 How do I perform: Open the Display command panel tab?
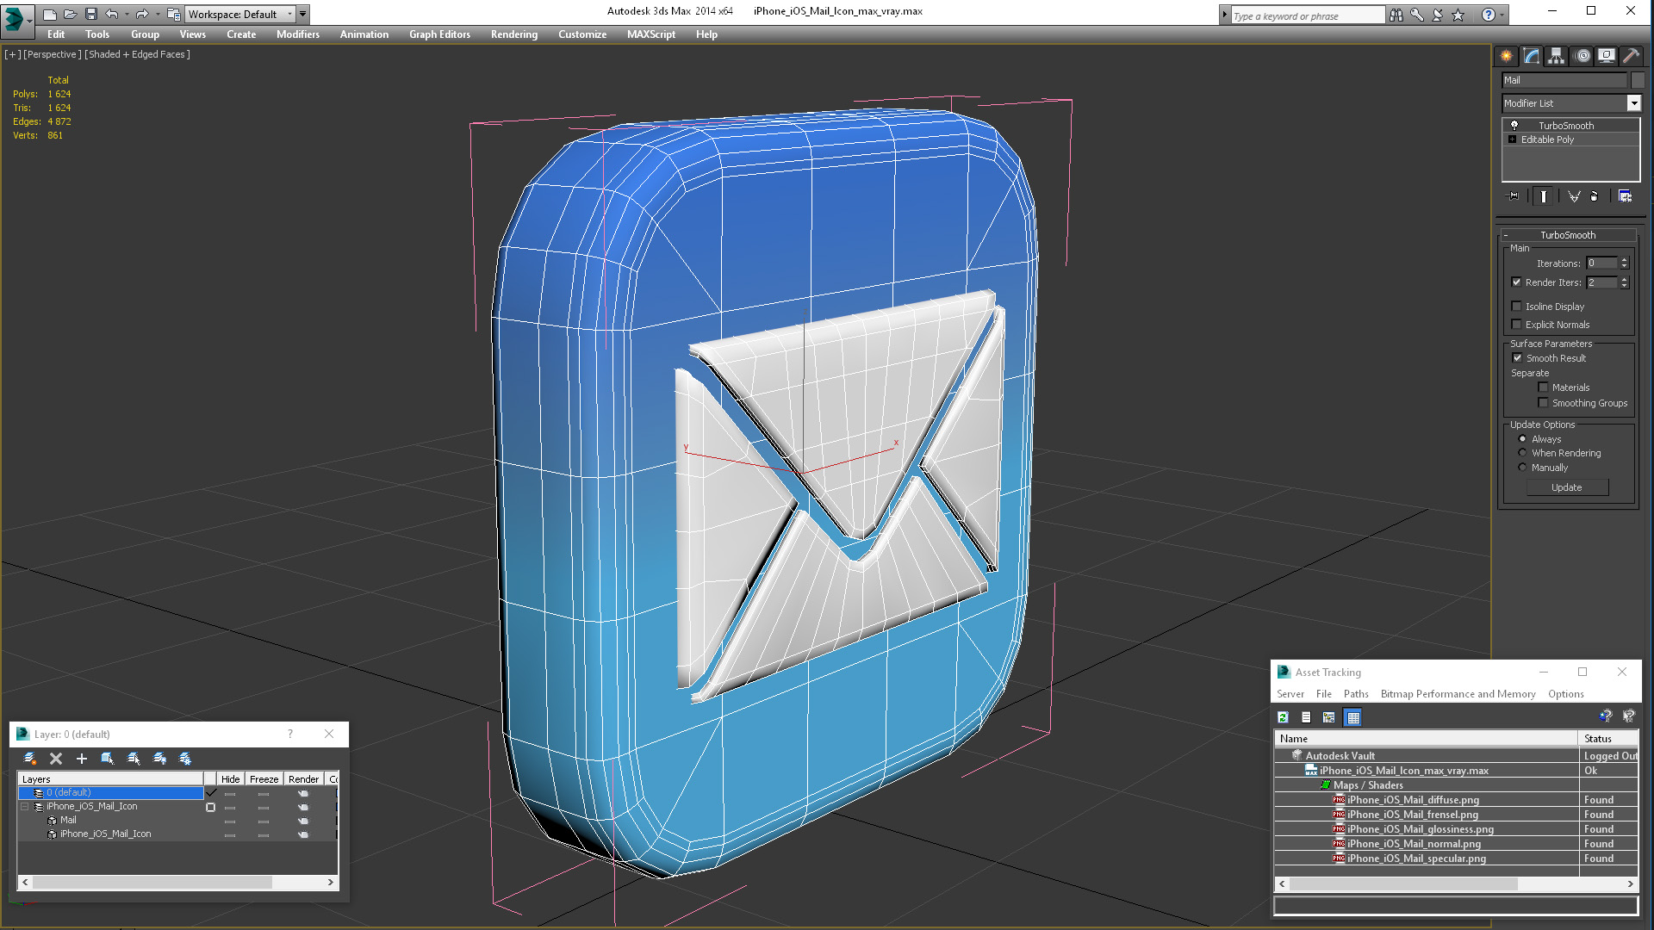click(x=1607, y=56)
